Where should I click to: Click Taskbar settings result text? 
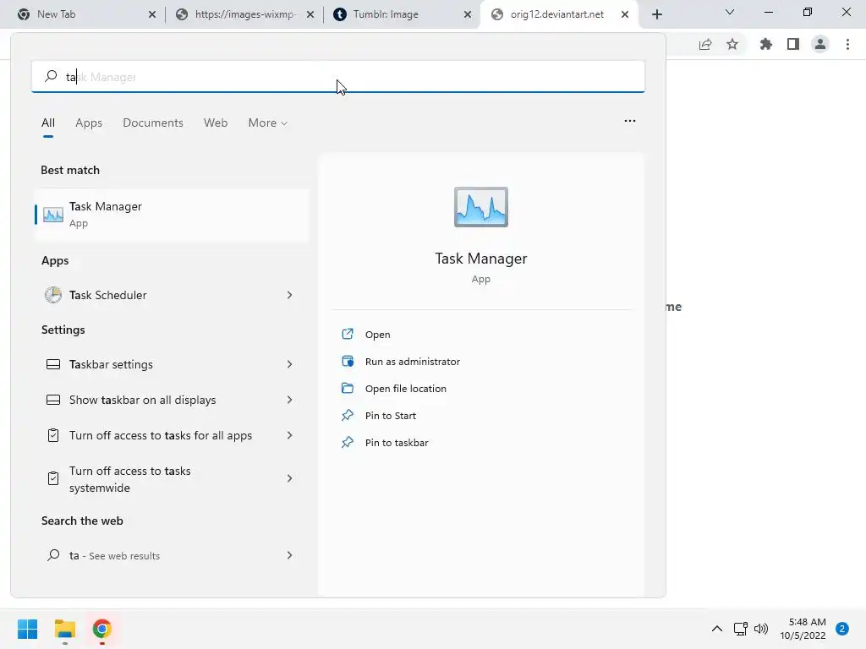click(111, 364)
